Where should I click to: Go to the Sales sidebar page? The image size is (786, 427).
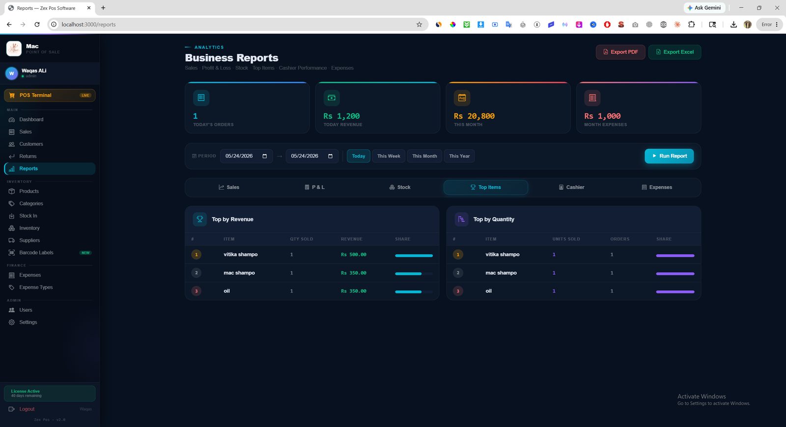tap(50, 132)
